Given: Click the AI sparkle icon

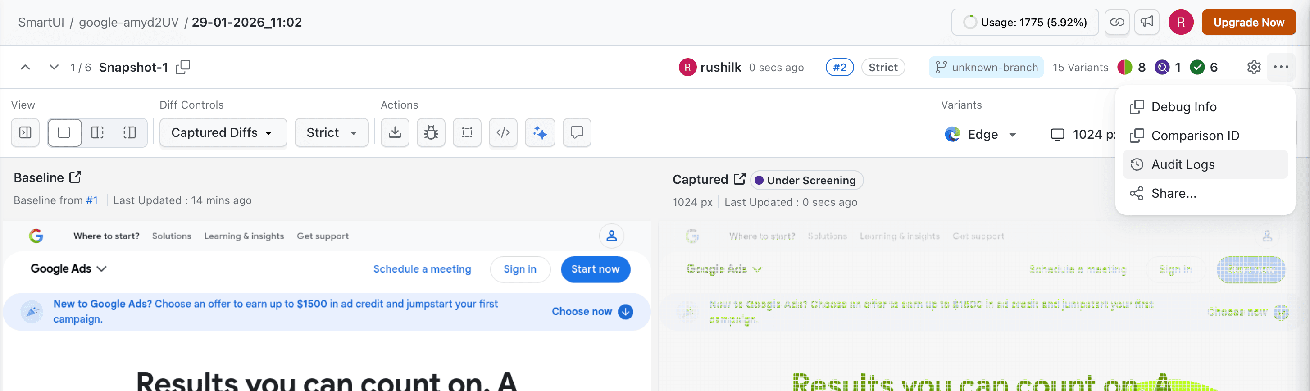Looking at the screenshot, I should (540, 133).
